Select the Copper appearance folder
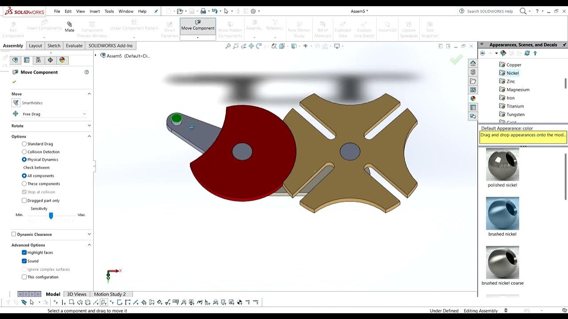 point(510,65)
